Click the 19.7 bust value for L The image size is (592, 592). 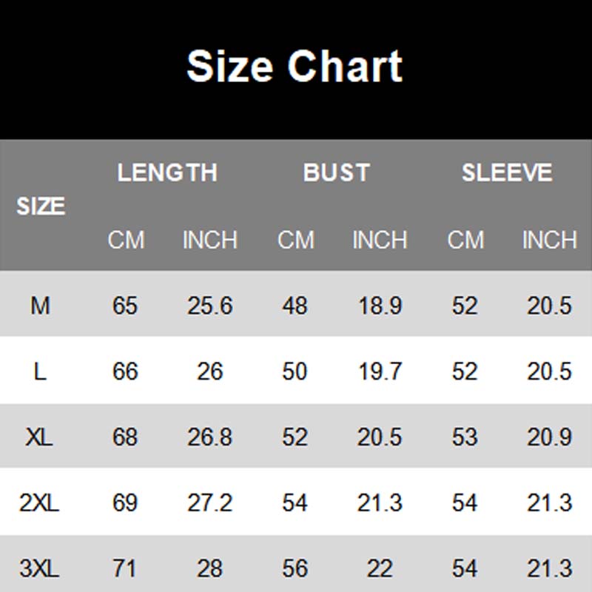[x=380, y=371]
